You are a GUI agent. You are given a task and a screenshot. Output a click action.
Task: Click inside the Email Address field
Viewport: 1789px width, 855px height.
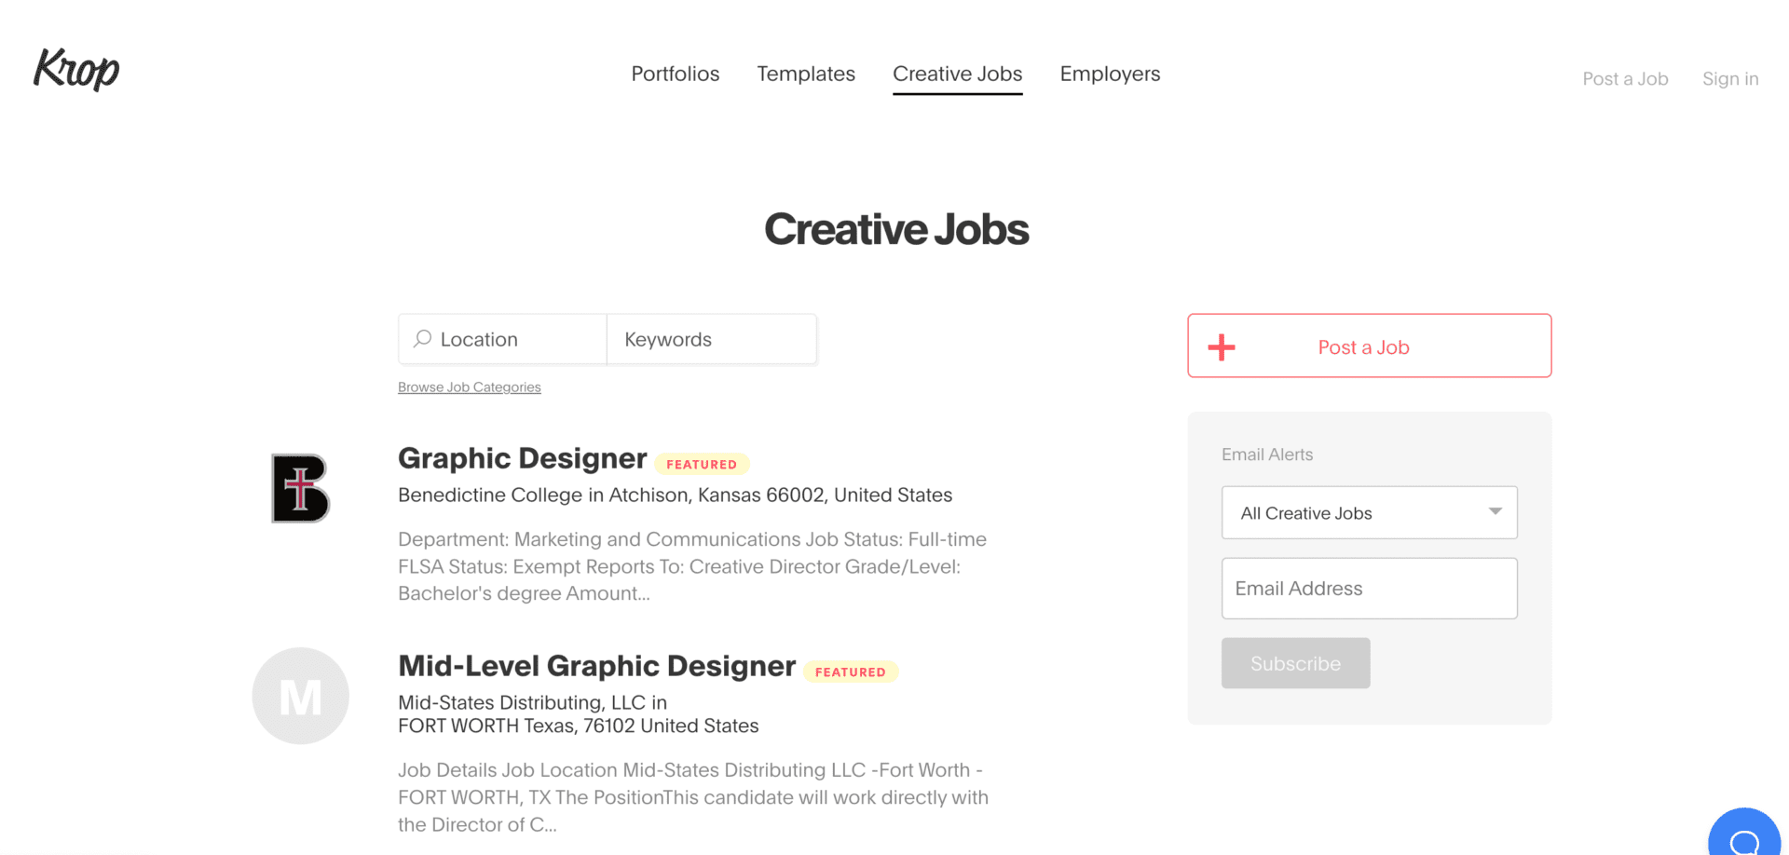(x=1368, y=588)
